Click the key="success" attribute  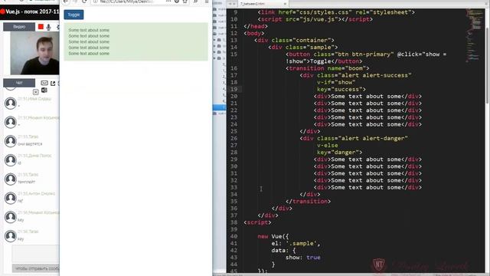tap(341, 89)
